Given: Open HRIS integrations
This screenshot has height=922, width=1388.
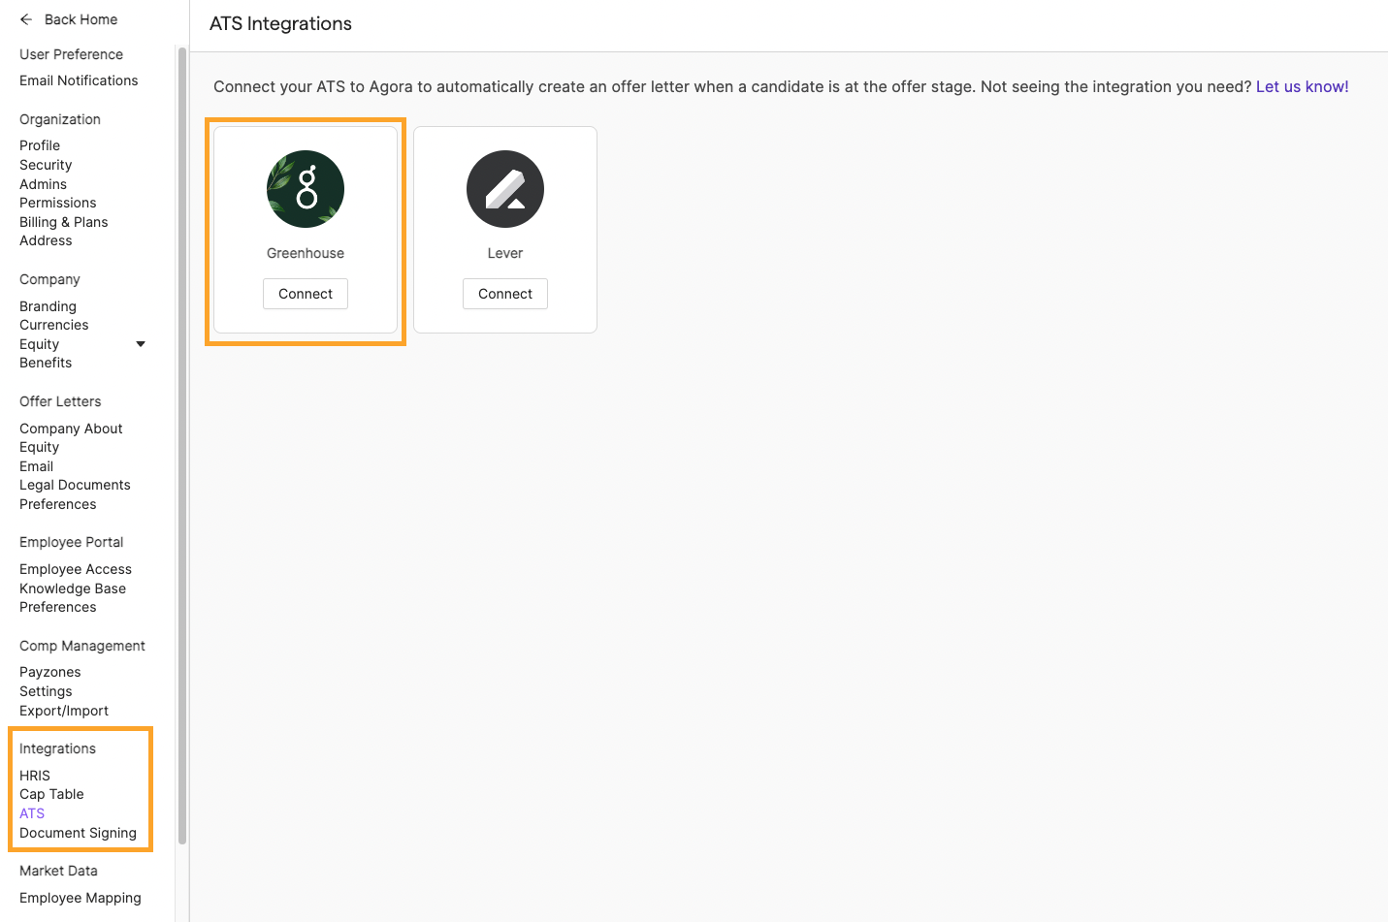Looking at the screenshot, I should (x=35, y=776).
